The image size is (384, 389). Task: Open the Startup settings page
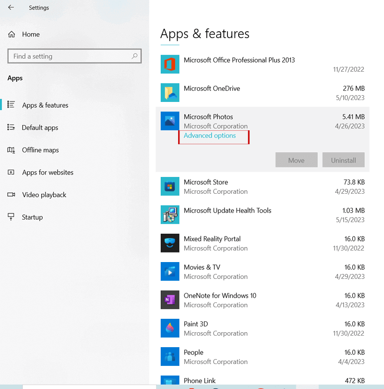pyautogui.click(x=32, y=217)
